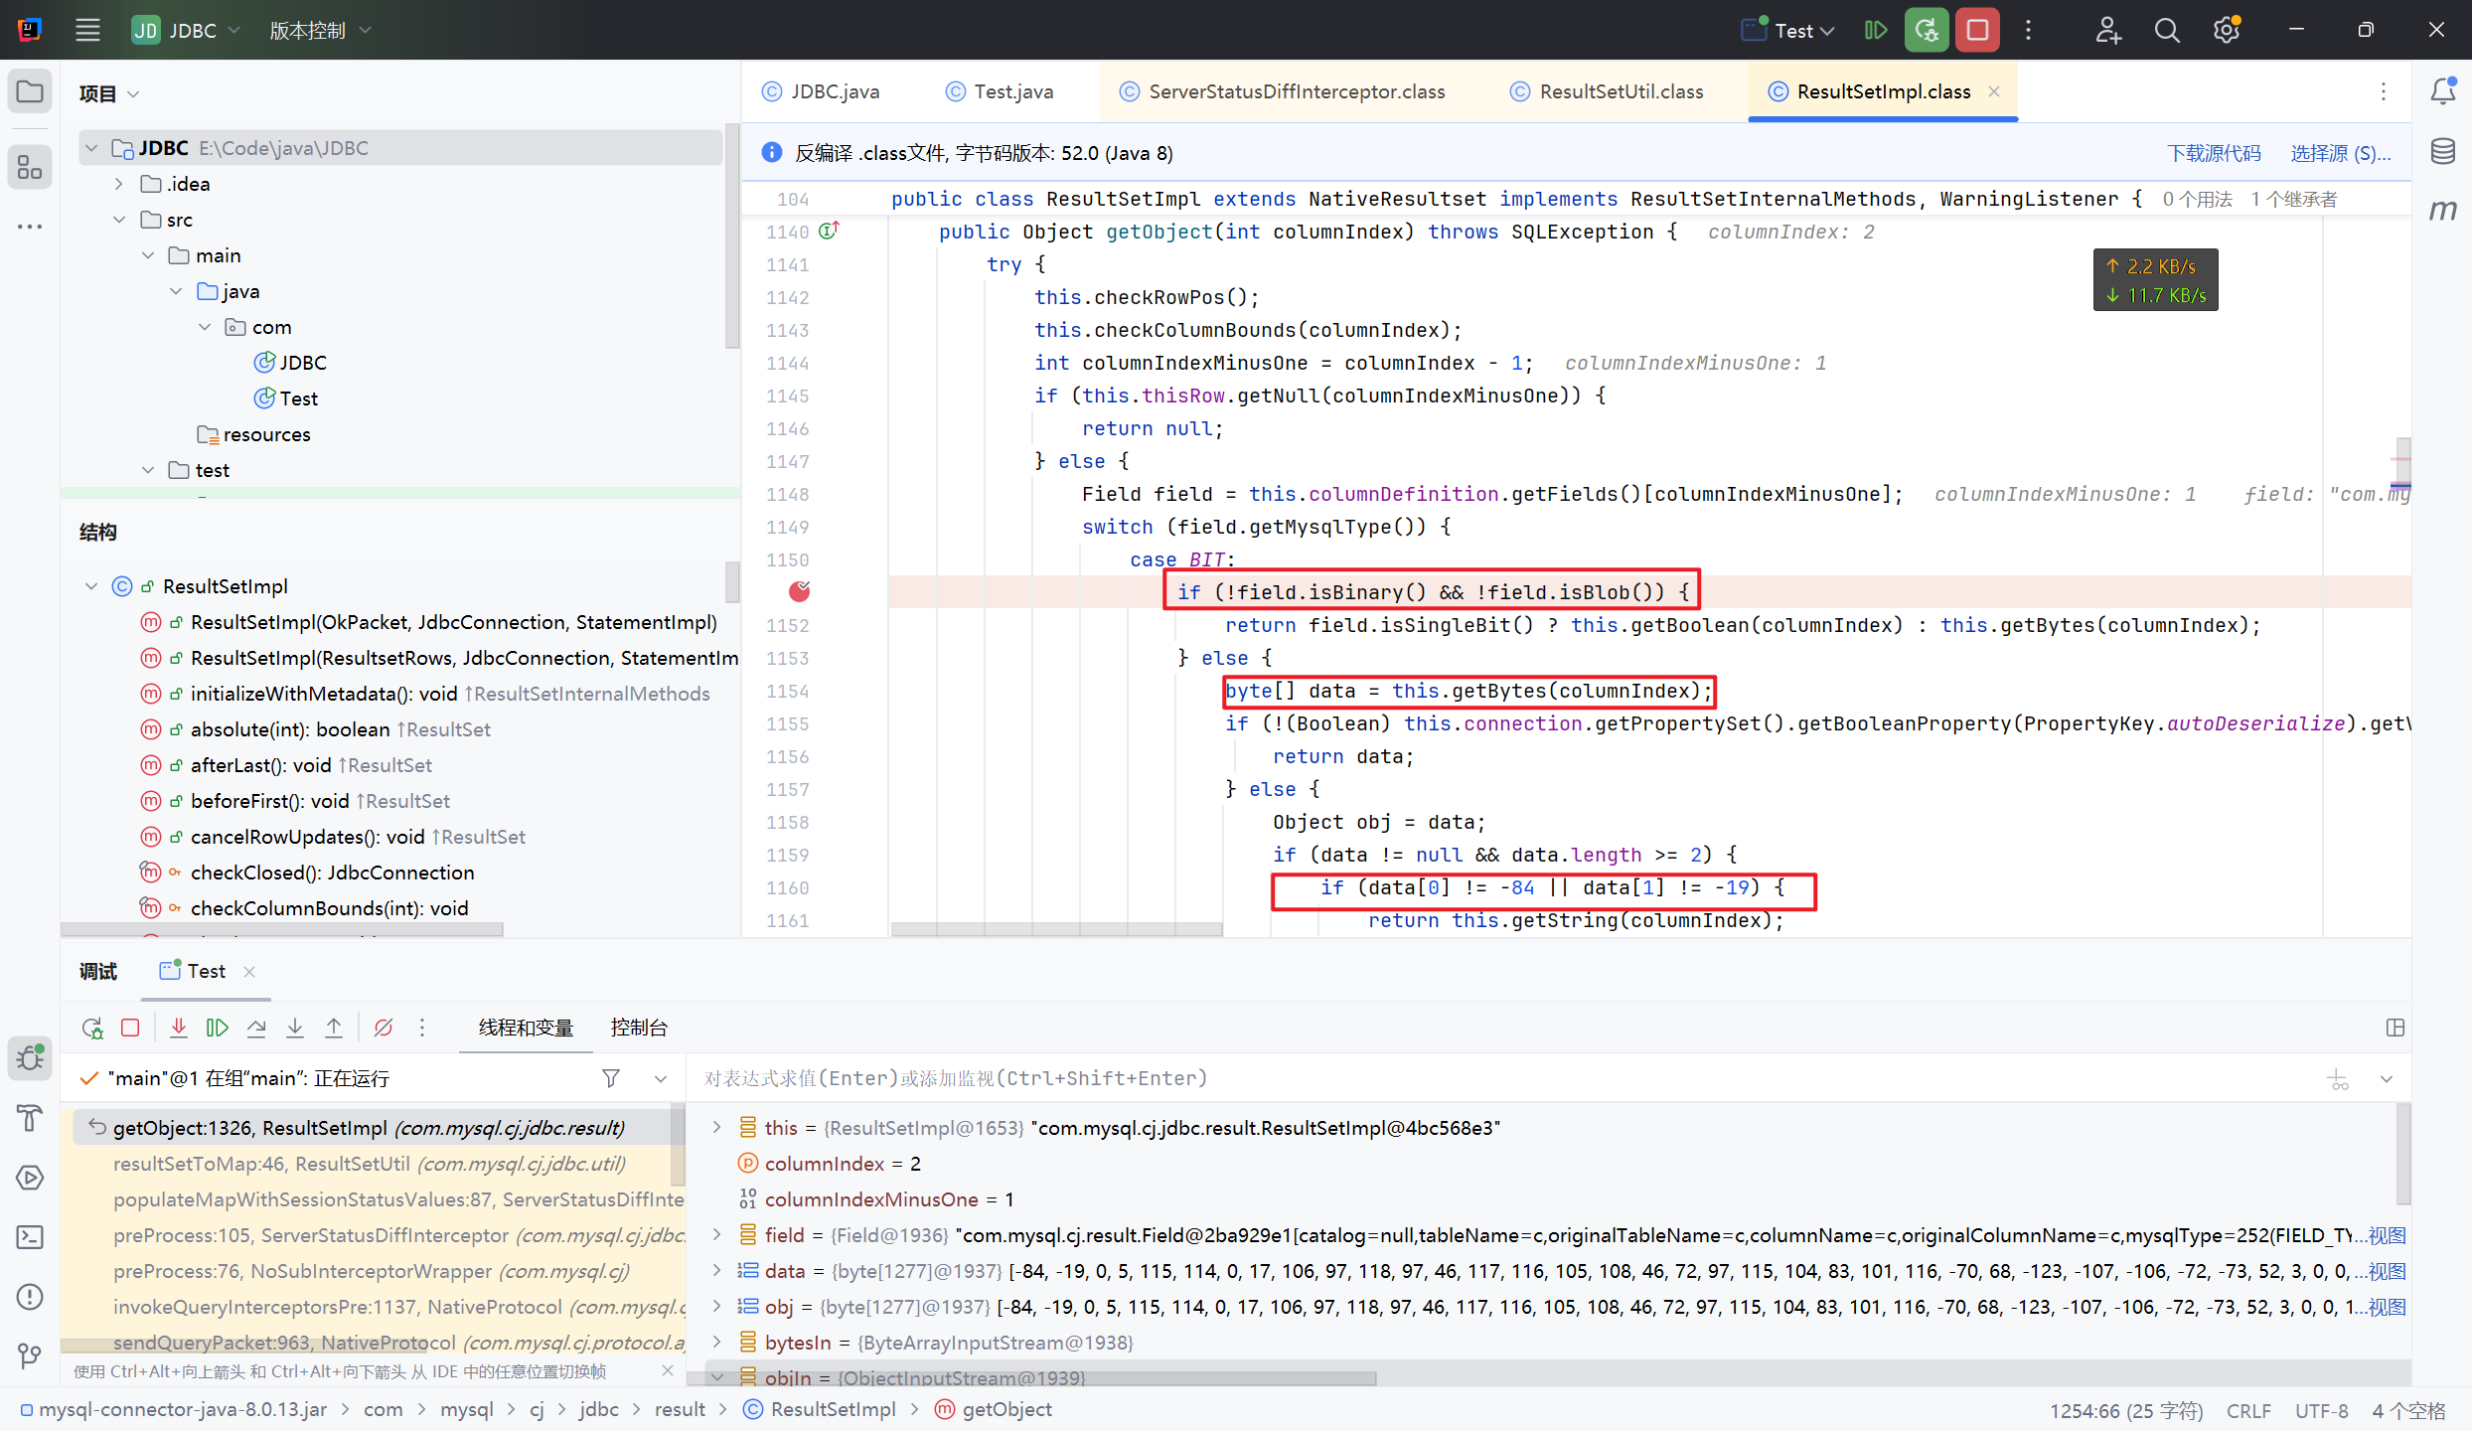Viewport: 2472px width, 1431px height.
Task: Open the Code With Me icon
Action: pyautogui.click(x=2108, y=30)
